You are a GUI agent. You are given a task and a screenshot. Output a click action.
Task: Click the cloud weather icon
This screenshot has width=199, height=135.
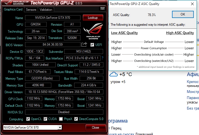114,74
